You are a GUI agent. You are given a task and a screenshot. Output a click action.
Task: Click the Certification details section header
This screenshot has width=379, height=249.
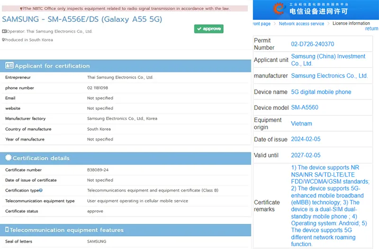(126, 158)
